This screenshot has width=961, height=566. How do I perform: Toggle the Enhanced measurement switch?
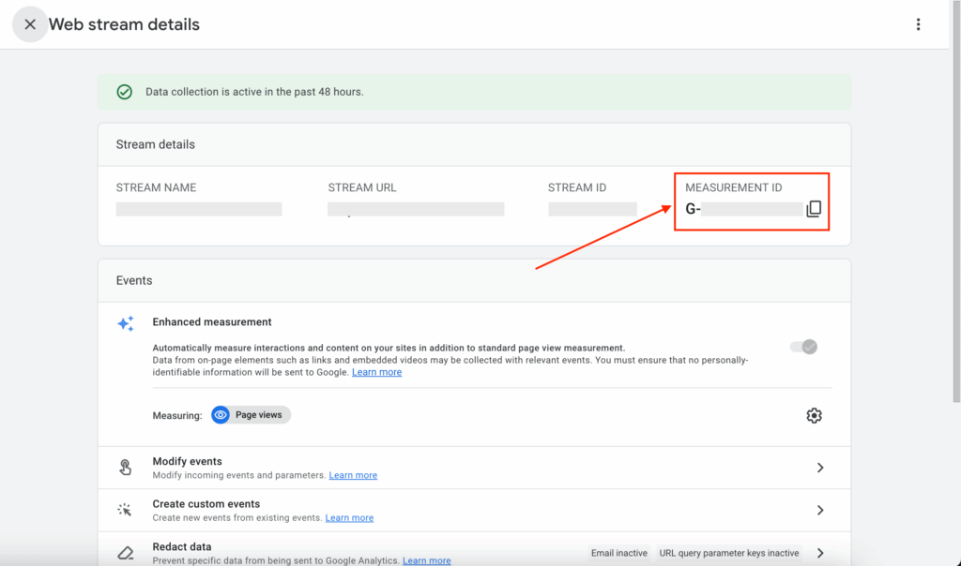click(x=803, y=347)
